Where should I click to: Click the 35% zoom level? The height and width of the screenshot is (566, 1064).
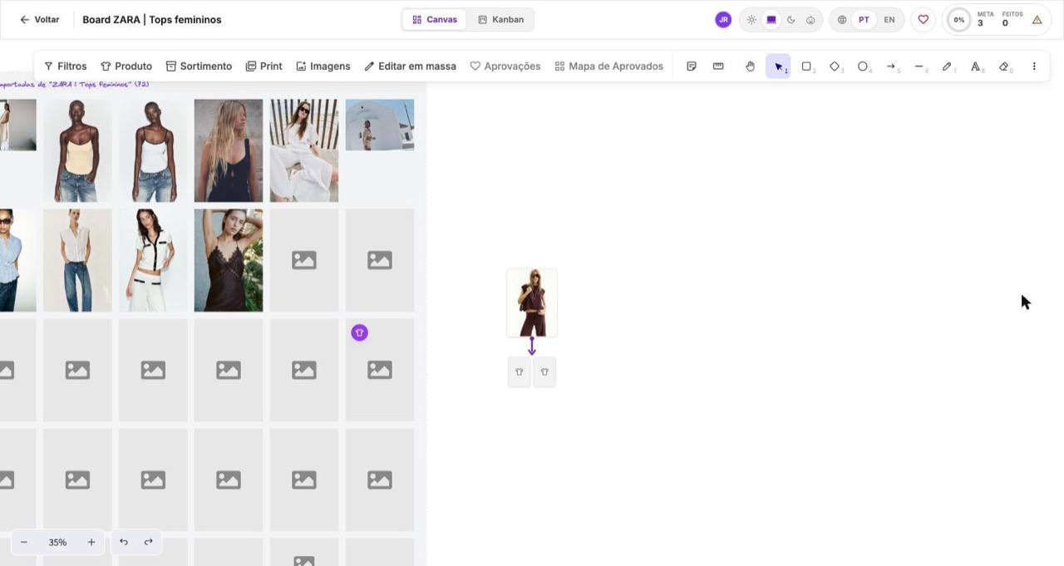coord(57,543)
